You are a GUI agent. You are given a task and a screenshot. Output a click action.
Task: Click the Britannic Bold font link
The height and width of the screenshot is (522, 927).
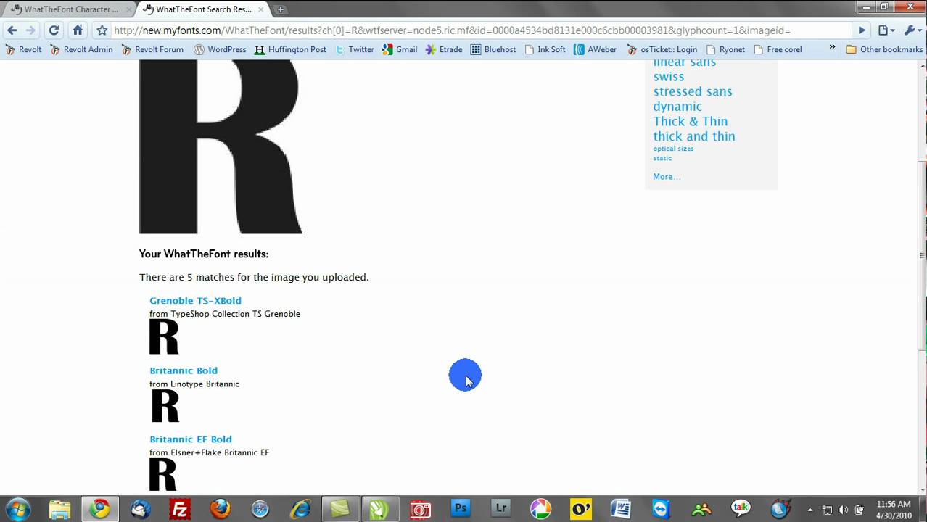click(x=184, y=370)
